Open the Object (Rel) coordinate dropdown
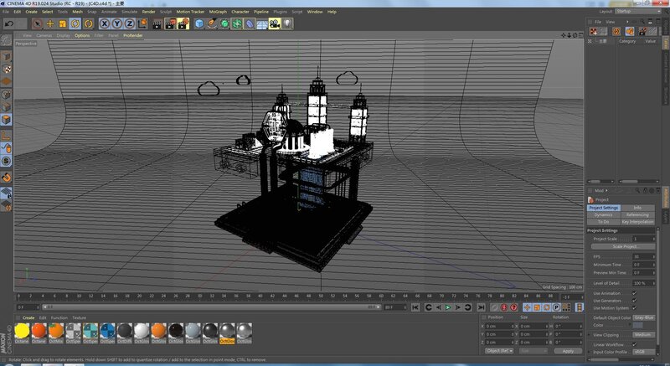 point(500,351)
